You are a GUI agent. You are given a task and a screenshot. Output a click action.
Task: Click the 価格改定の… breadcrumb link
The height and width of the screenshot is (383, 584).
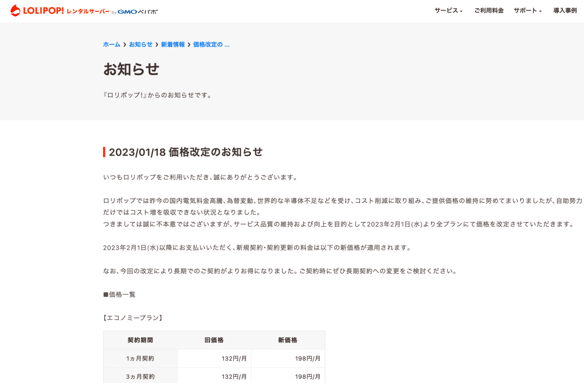[x=211, y=44]
